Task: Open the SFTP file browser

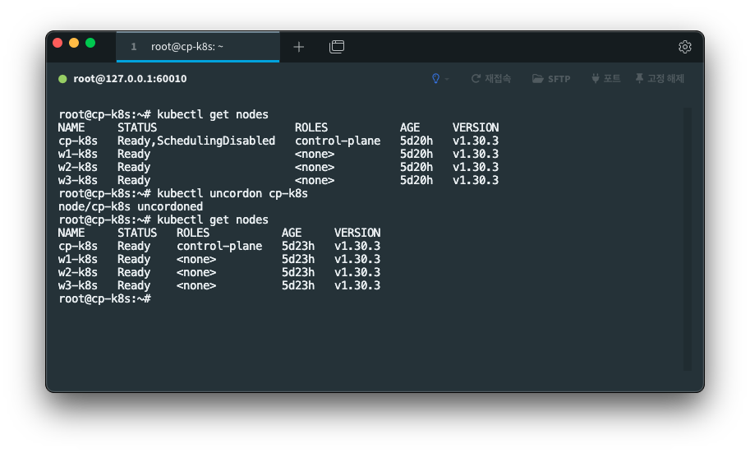Action: 551,79
